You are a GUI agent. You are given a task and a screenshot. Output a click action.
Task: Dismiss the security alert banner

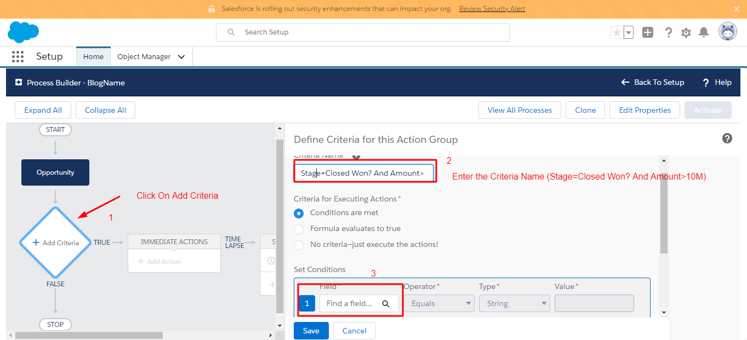coord(736,9)
